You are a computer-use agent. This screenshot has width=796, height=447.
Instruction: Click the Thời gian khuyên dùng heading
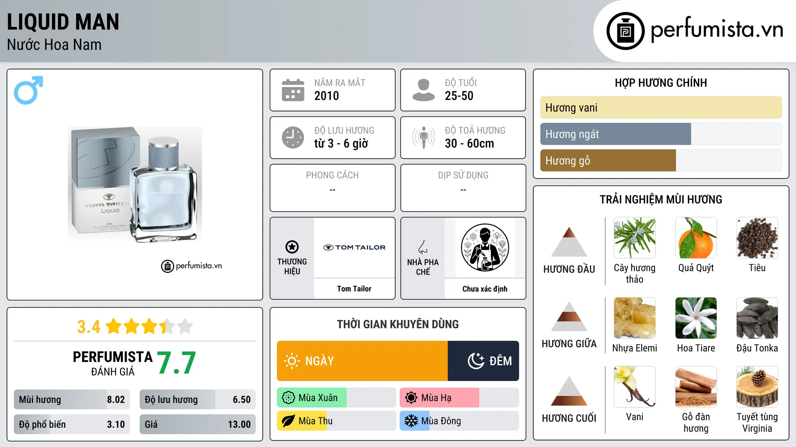pyautogui.click(x=398, y=324)
